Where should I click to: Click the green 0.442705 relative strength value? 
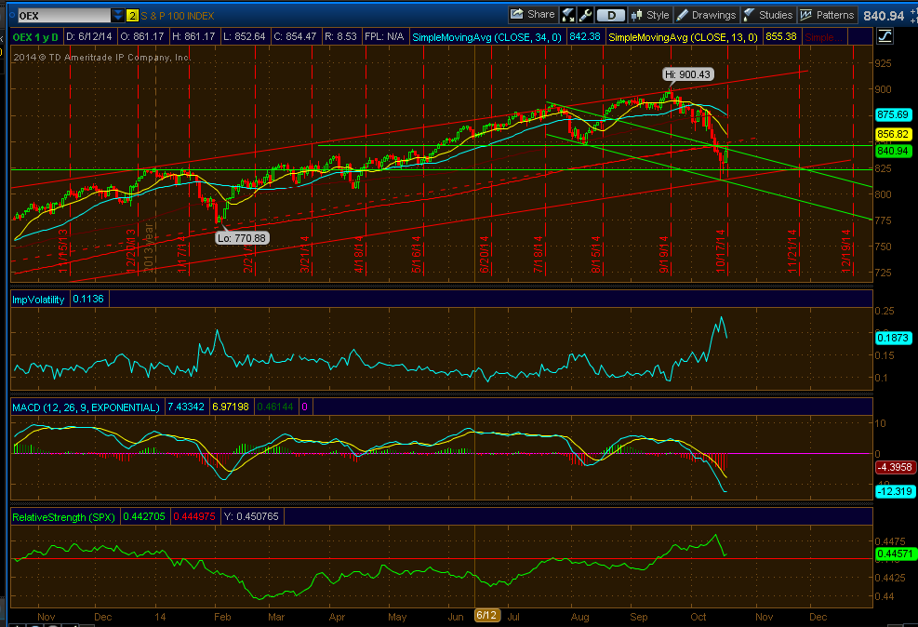pos(144,516)
